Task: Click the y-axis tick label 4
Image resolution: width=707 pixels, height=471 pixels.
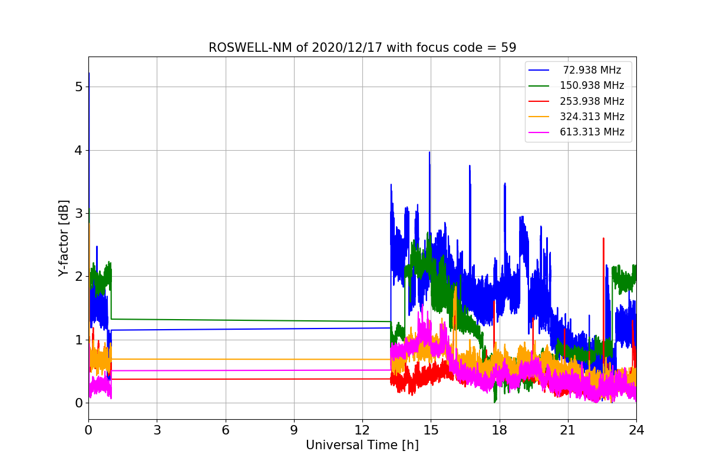Action: pyautogui.click(x=79, y=150)
